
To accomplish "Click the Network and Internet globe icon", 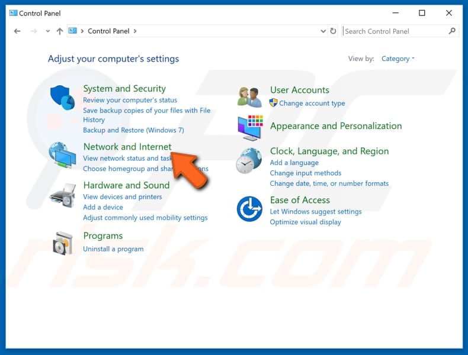I will click(62, 155).
